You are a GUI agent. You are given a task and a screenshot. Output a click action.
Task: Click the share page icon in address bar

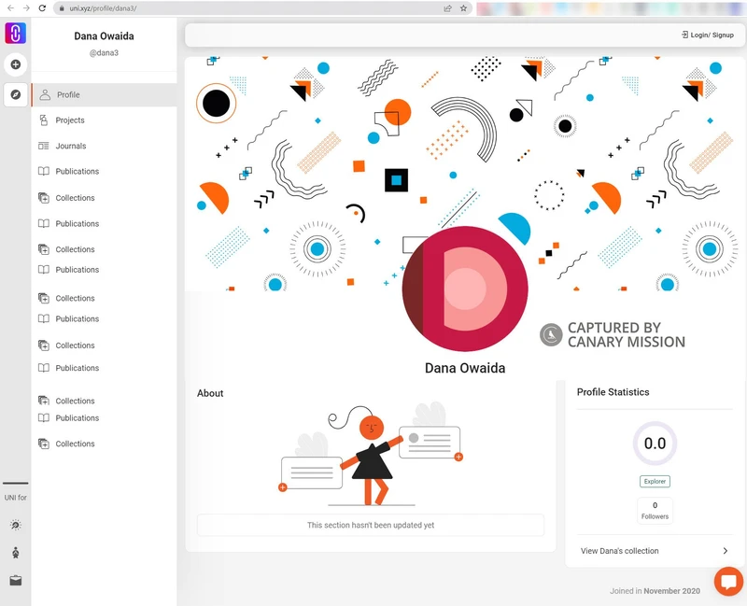point(447,8)
